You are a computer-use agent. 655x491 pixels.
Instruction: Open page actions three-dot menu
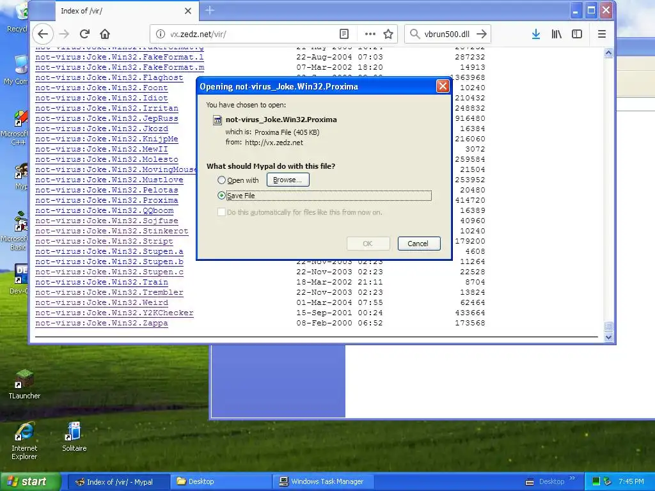370,35
